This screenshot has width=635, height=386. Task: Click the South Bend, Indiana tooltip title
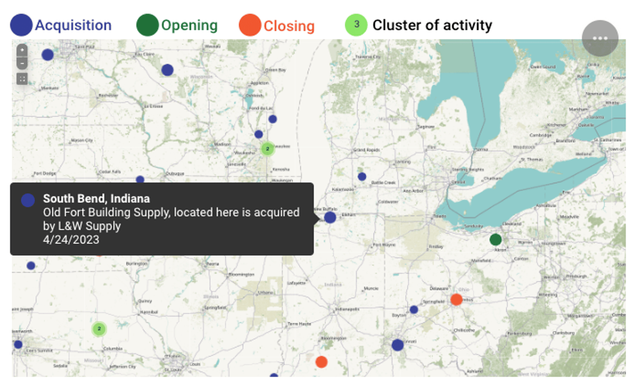coord(96,199)
